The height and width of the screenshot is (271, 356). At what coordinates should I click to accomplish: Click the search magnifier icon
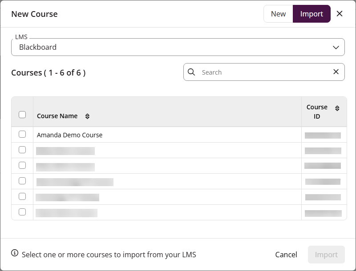coord(192,72)
